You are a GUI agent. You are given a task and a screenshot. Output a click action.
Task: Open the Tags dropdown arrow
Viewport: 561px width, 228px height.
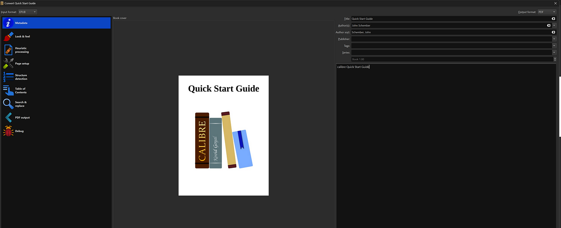click(x=554, y=46)
